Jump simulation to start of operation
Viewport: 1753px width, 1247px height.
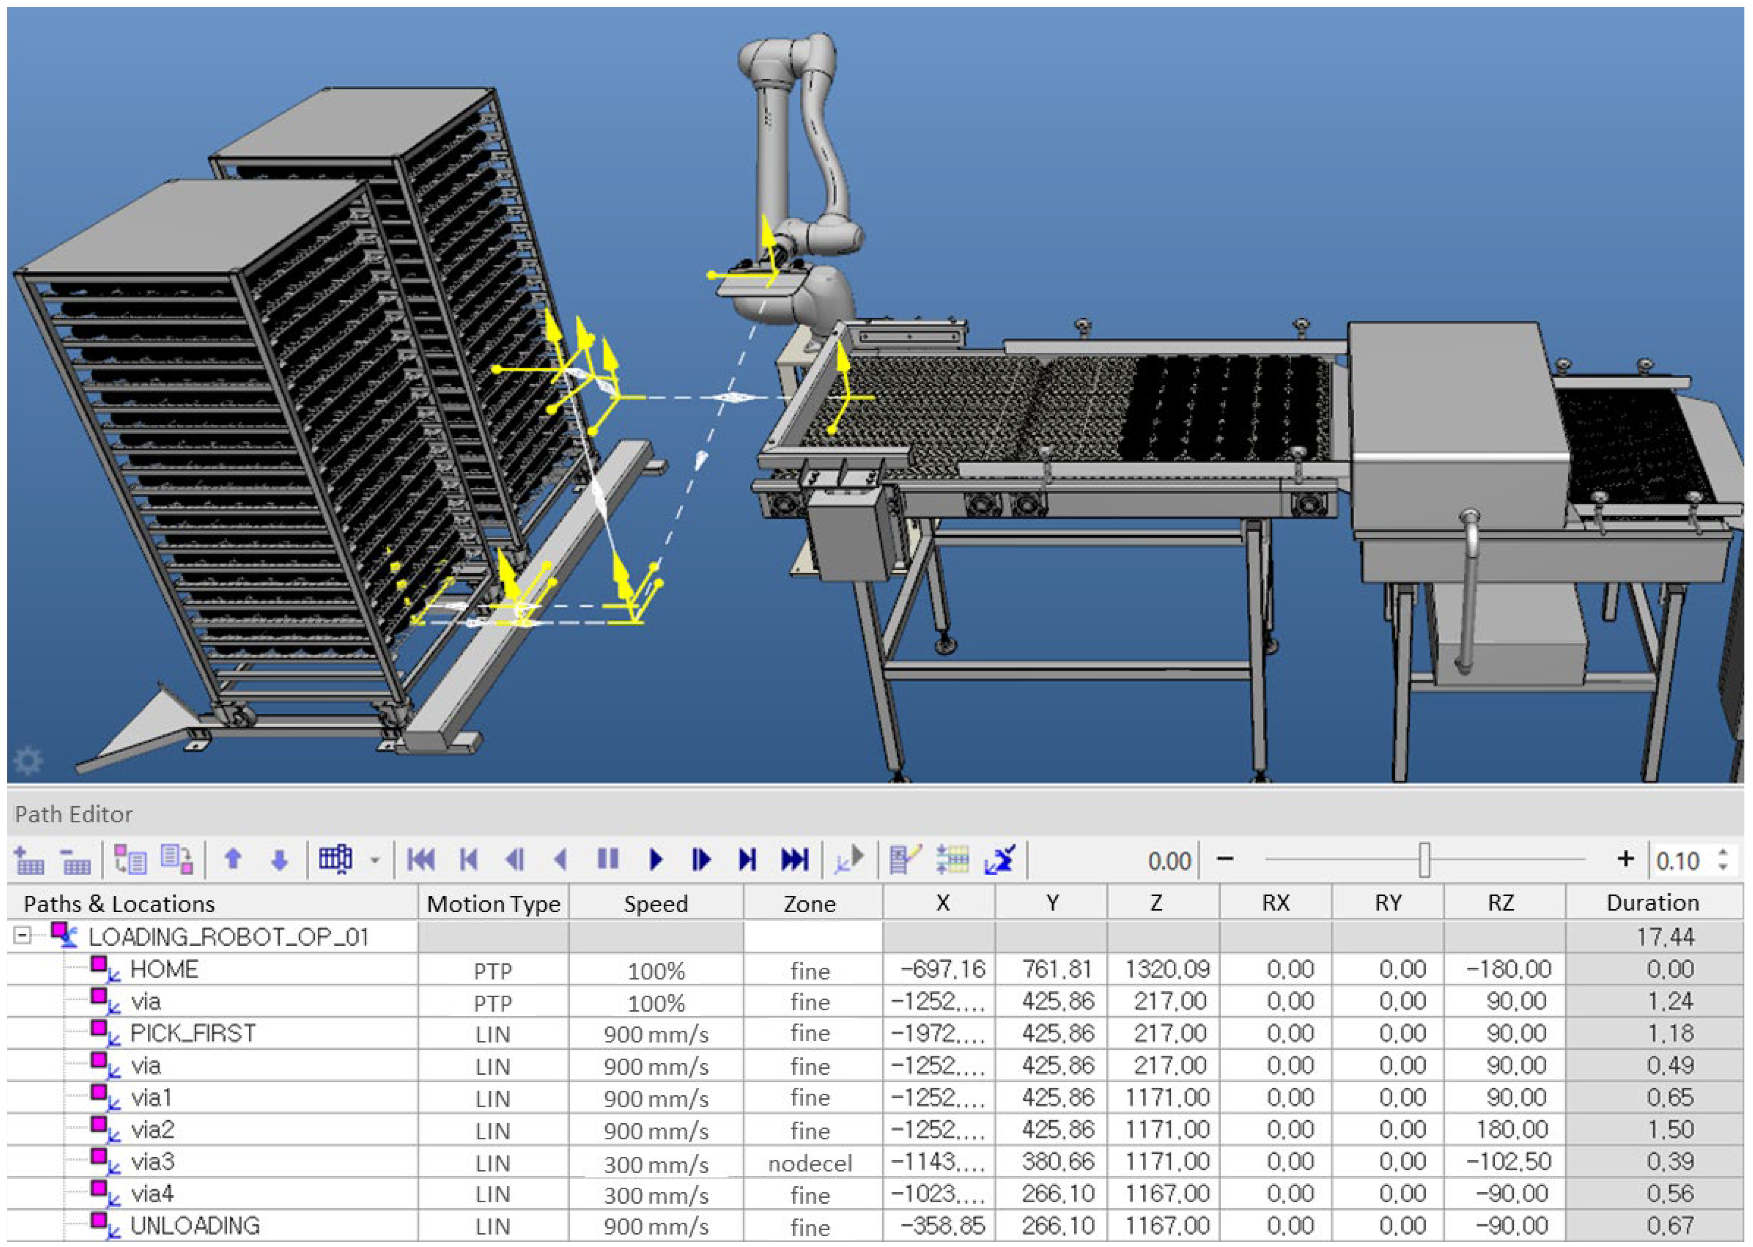point(421,859)
